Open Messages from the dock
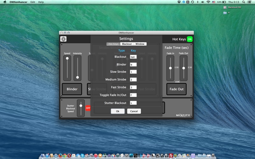This screenshot has height=159, width=255. point(78,156)
